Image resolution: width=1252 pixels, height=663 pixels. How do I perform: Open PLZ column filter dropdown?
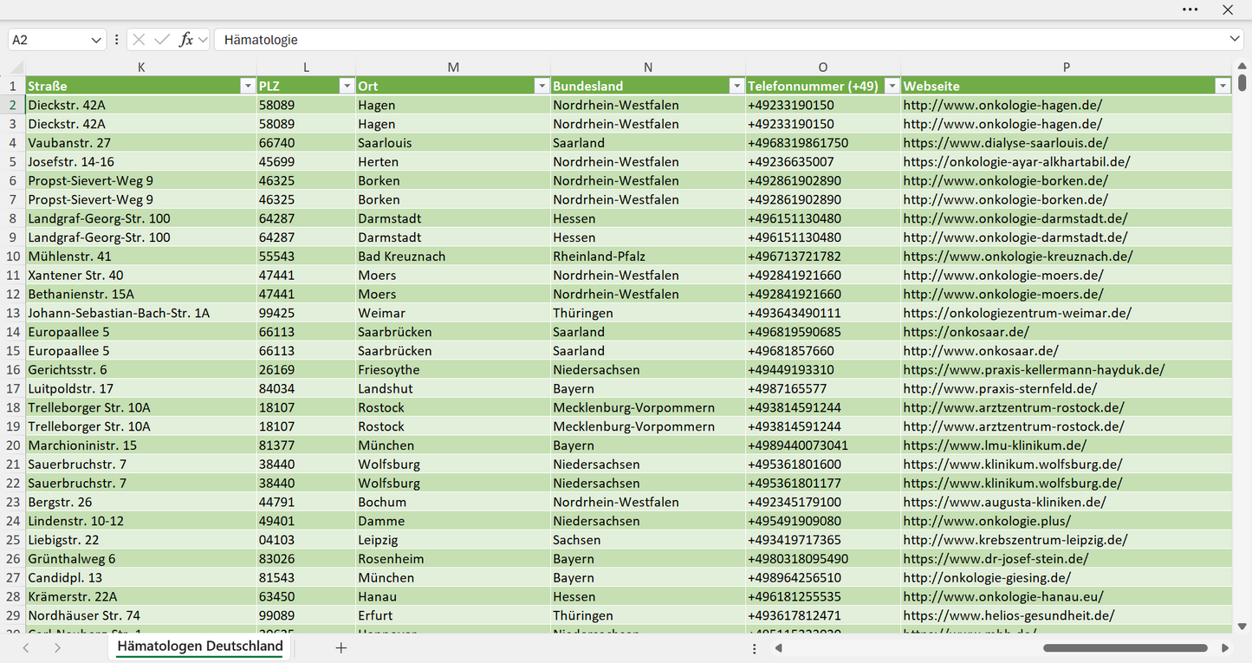[x=347, y=86]
